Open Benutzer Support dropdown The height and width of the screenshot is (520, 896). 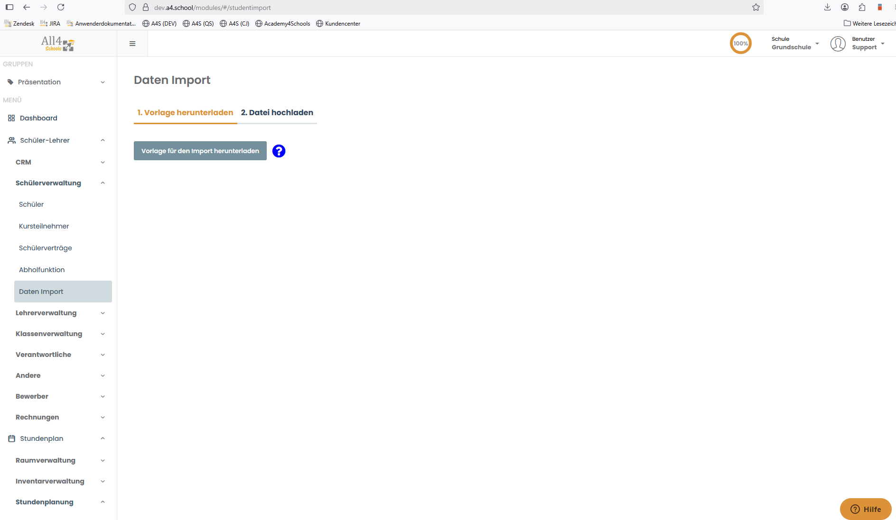[868, 43]
